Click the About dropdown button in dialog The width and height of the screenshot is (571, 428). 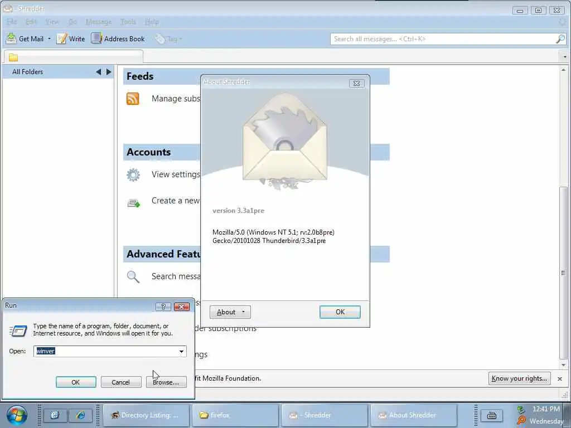tap(230, 312)
